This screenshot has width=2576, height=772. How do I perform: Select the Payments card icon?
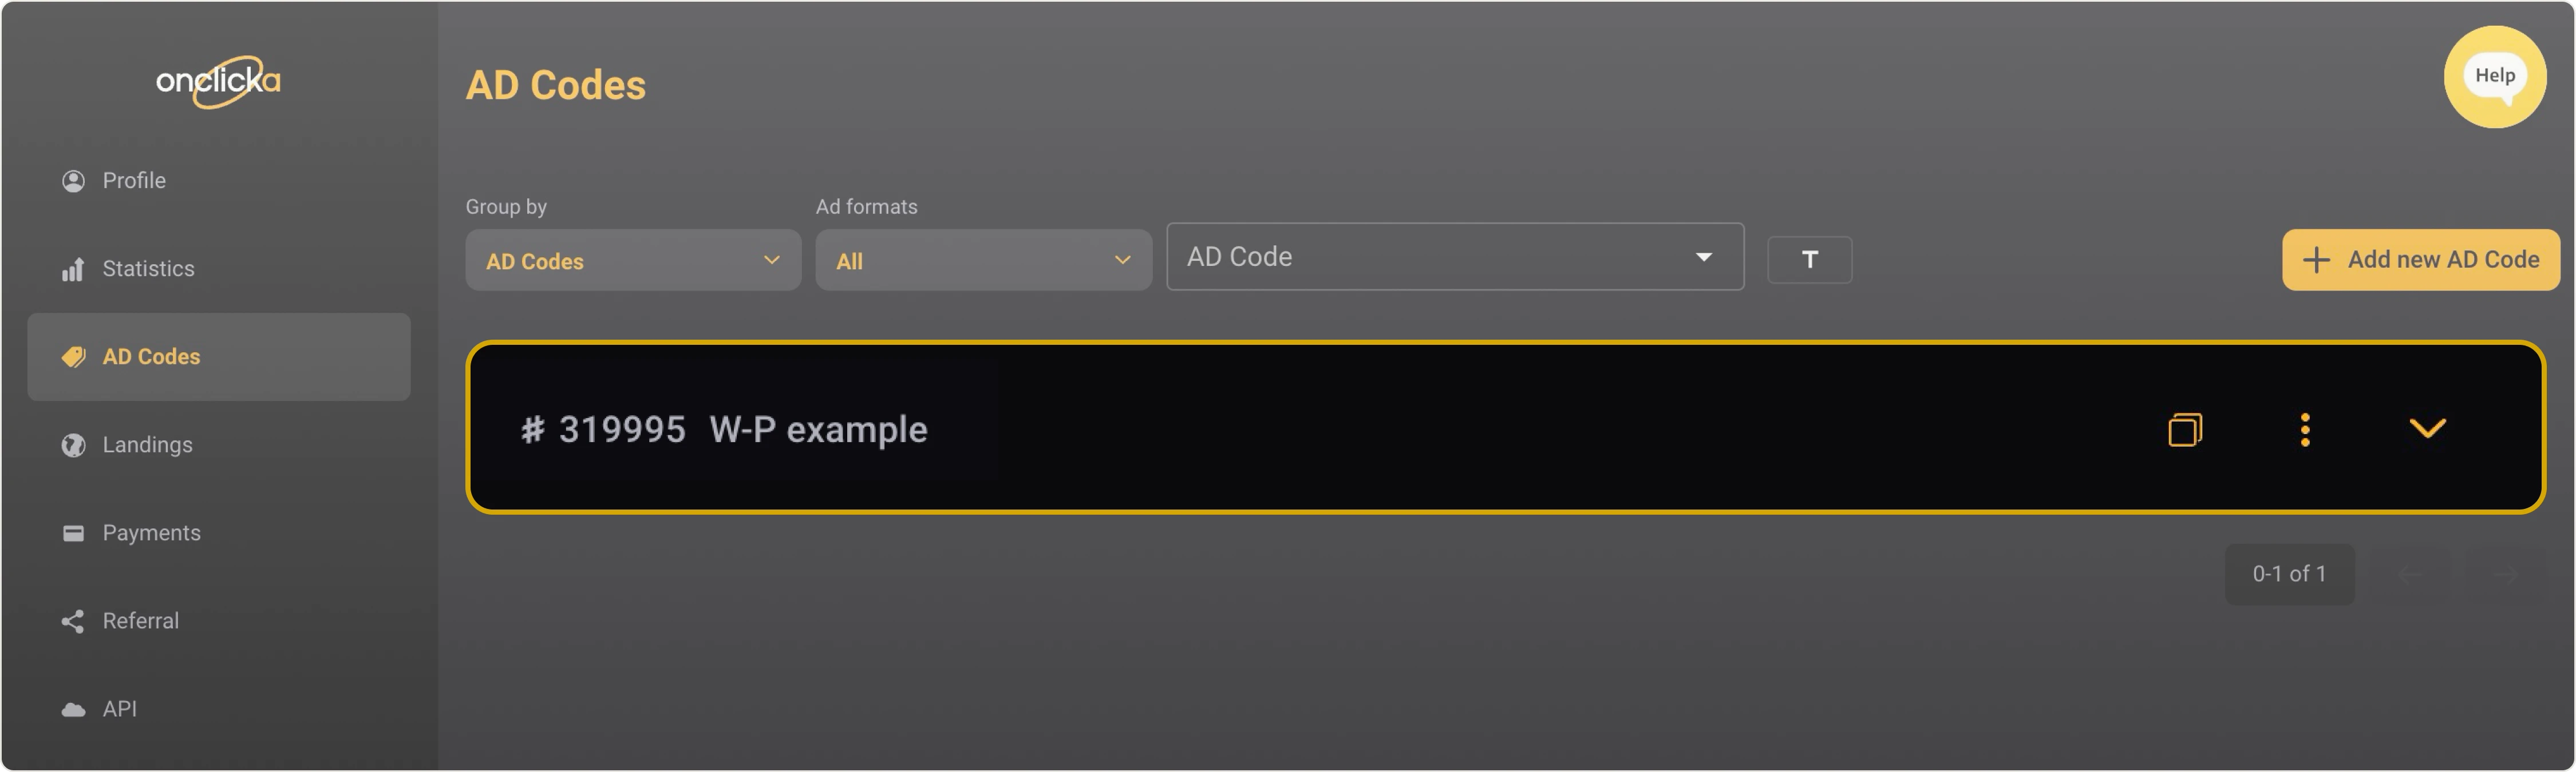(x=73, y=532)
